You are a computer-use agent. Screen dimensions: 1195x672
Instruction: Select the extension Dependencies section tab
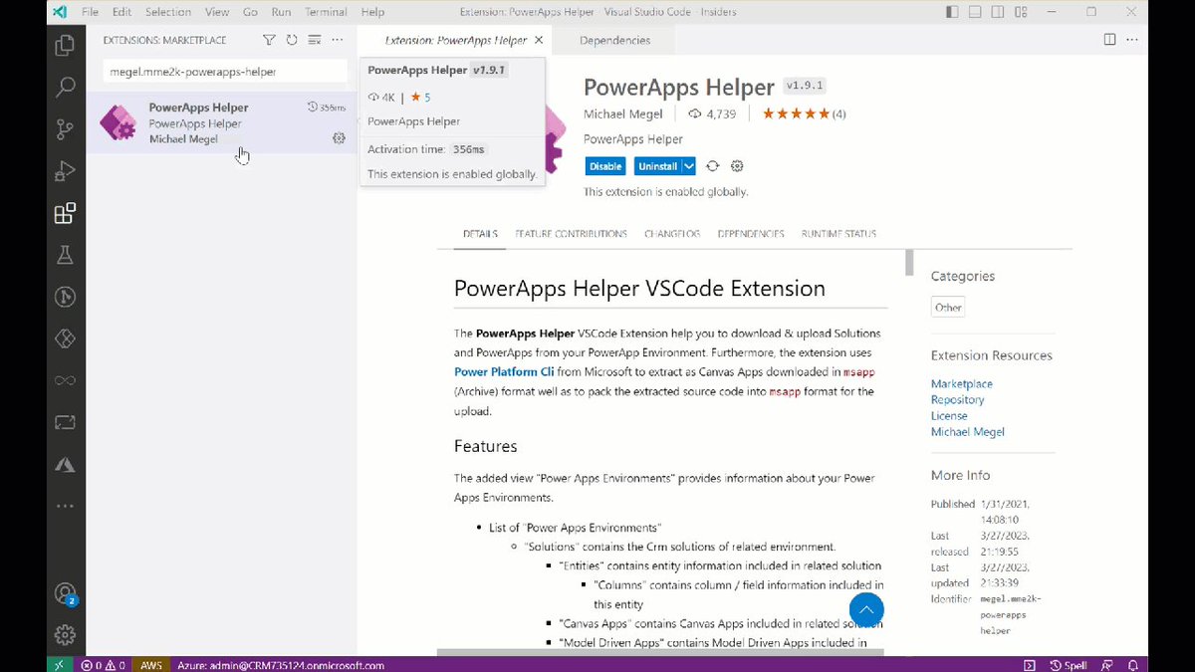pyautogui.click(x=751, y=234)
